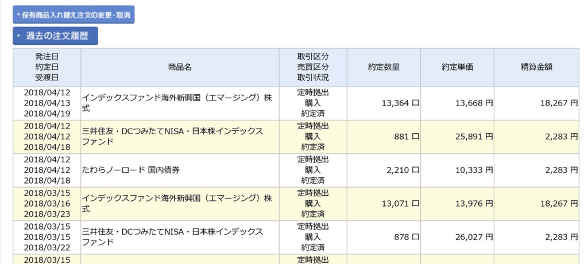Click the 保有商品入れ替え注文の変更・取消 button

[73, 14]
